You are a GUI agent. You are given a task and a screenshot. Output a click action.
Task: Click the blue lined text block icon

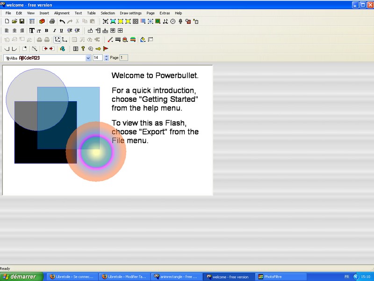[143, 21]
